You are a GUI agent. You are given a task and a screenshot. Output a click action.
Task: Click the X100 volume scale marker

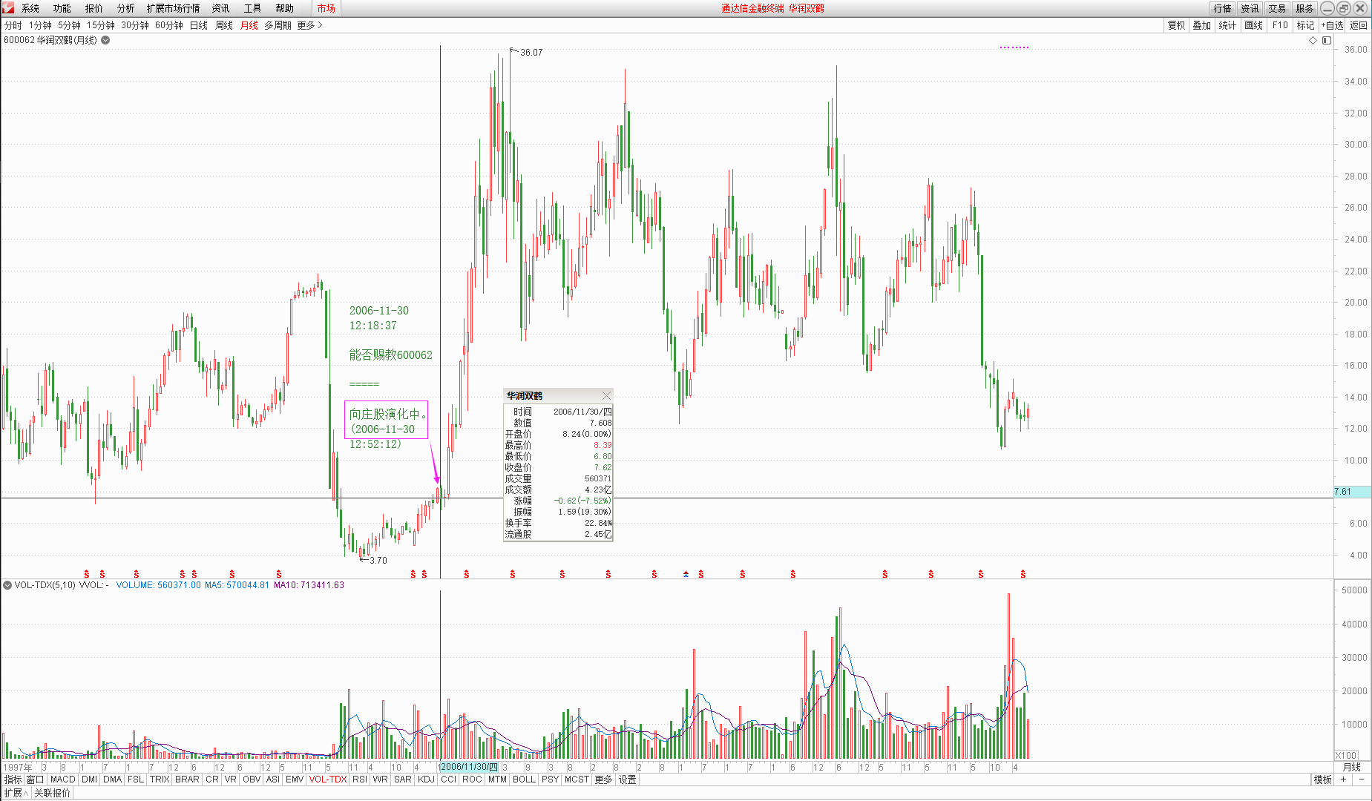1346,755
